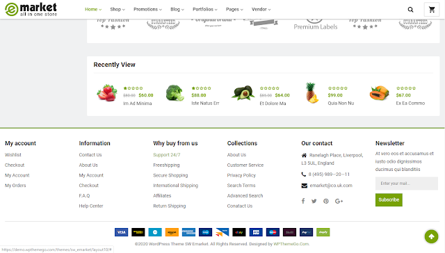Open the papaya product thumbnail
This screenshot has height=253, width=445.
[x=379, y=92]
